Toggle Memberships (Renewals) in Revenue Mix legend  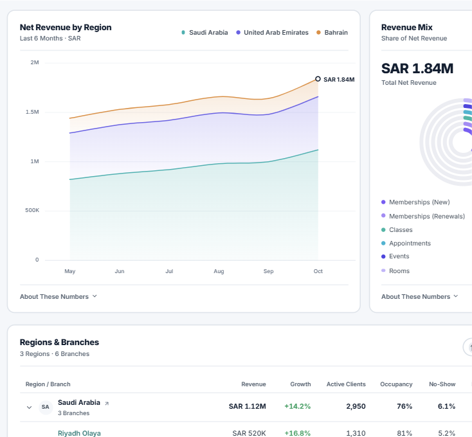coord(423,216)
